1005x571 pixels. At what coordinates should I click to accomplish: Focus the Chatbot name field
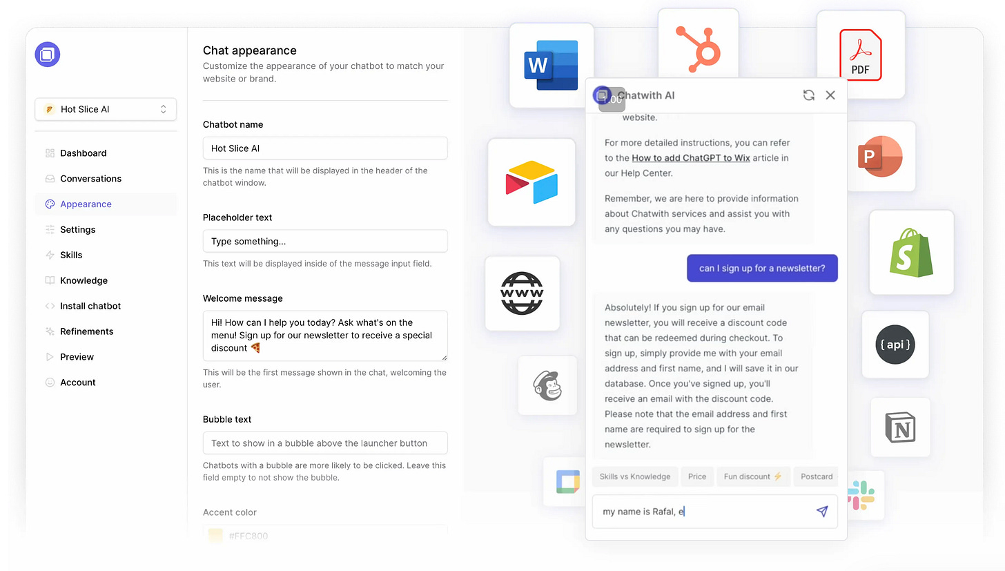(x=325, y=148)
